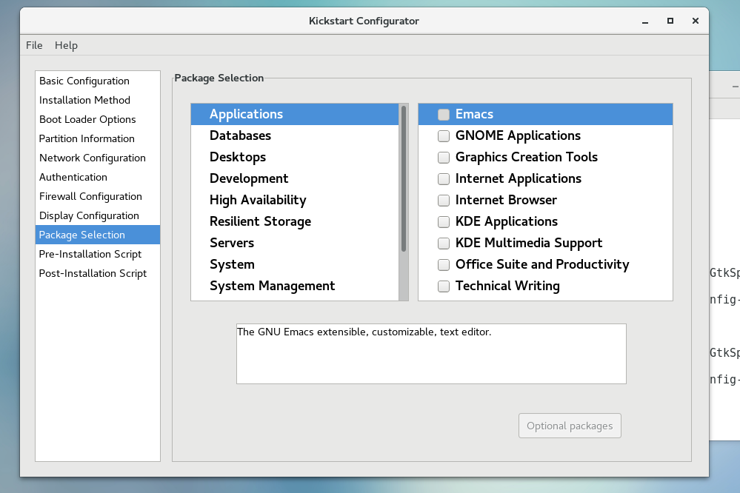Open Pre-Installation Script section
The height and width of the screenshot is (493, 740).
pos(98,254)
